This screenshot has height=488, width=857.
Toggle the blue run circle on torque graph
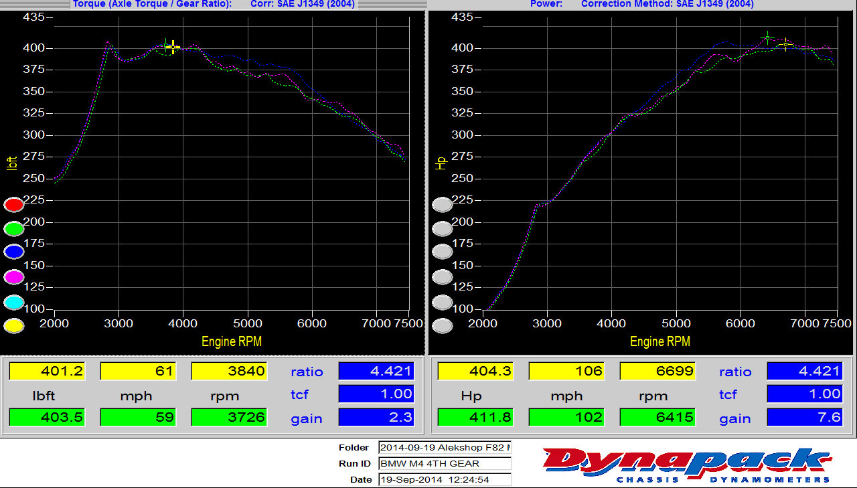[x=14, y=252]
